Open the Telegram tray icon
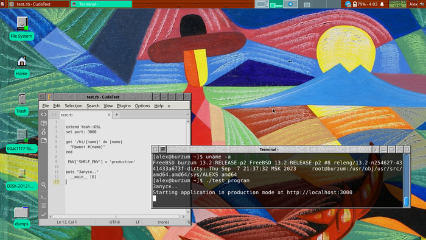The height and width of the screenshot is (240, 426). (x=290, y=4)
